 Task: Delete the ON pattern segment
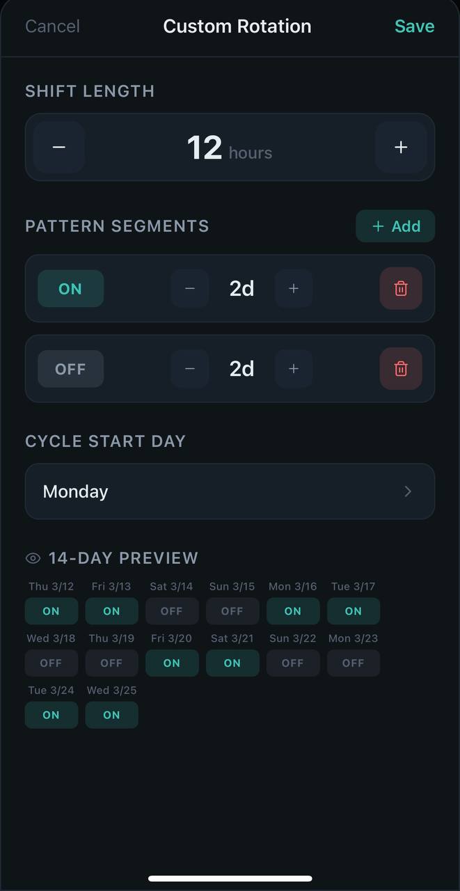(x=400, y=288)
